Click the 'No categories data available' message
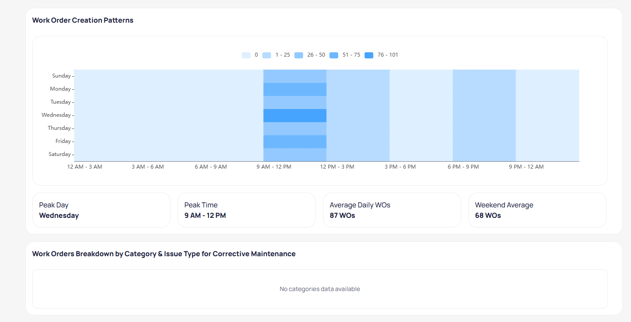 [320, 289]
